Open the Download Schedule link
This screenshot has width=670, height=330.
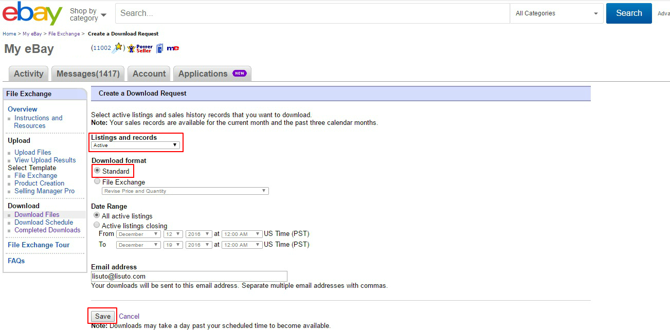tap(44, 222)
